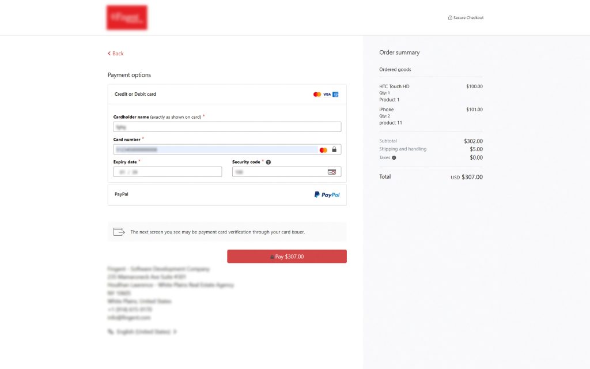Collapse the Credit or Debit card section
Screen dimensions: 590x369
pyautogui.click(x=227, y=94)
